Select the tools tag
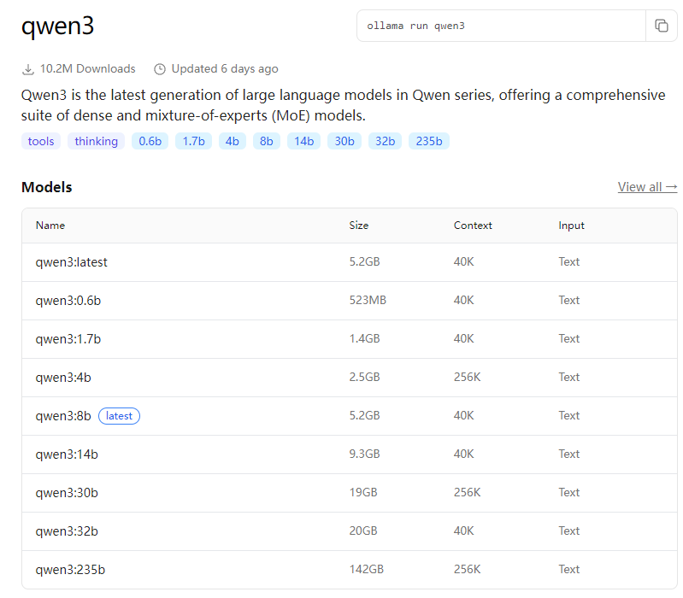This screenshot has width=683, height=598. [x=41, y=141]
